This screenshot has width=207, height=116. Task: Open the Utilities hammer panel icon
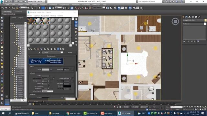(199, 17)
